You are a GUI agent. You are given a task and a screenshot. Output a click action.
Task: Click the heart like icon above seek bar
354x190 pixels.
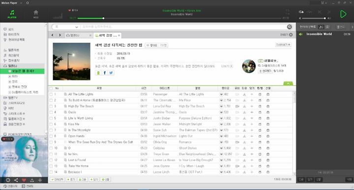[x=69, y=10]
